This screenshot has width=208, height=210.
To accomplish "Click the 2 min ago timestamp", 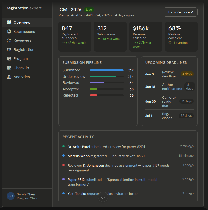I will (187, 146).
